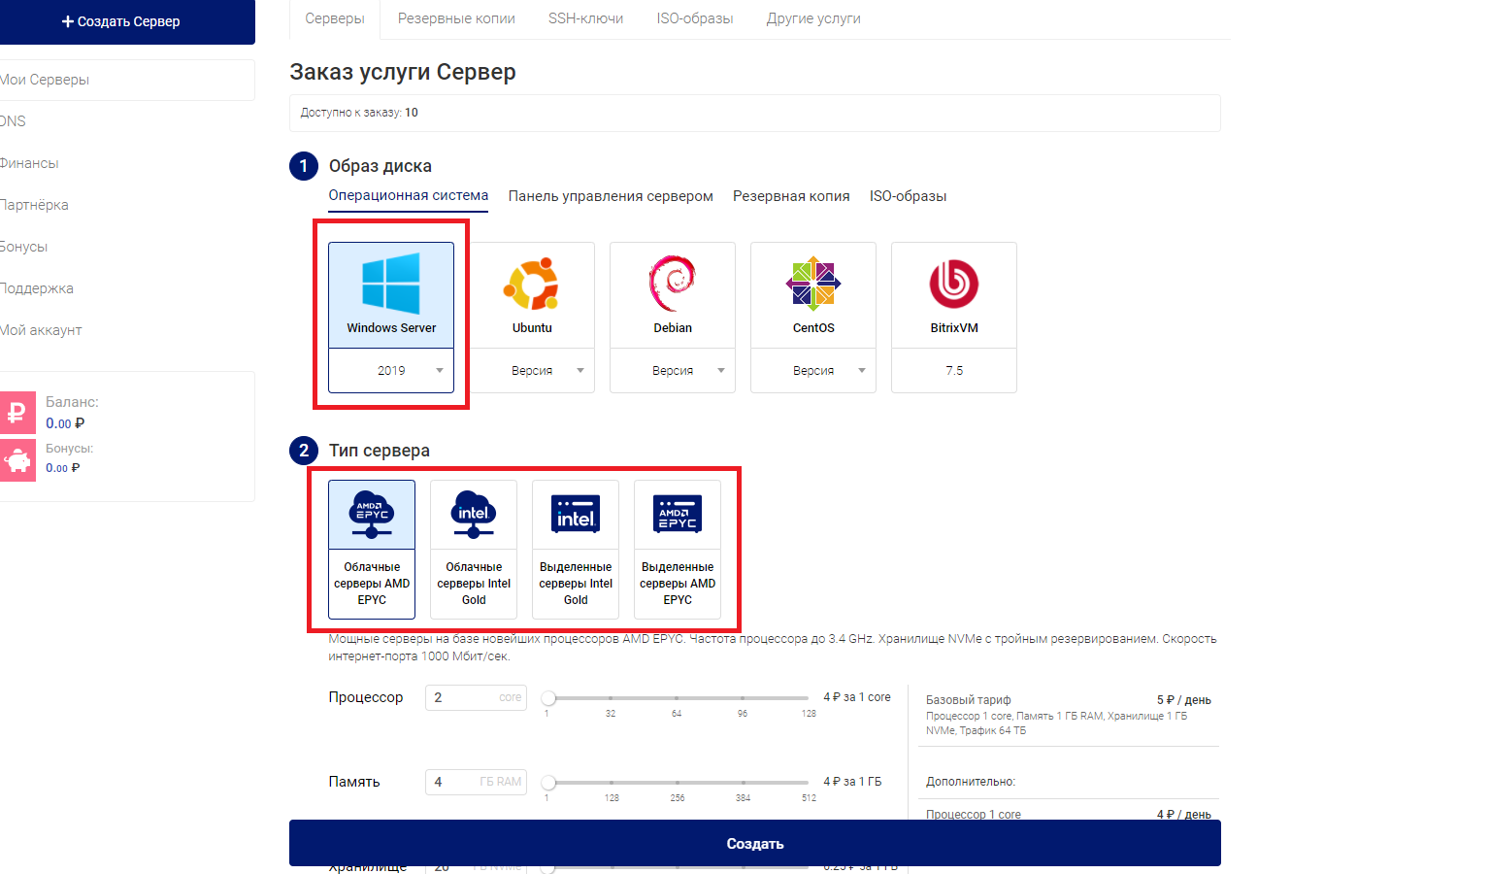Click the Память ГБ RAM input field
Image resolution: width=1490 pixels, height=874 pixels.
[x=476, y=782]
